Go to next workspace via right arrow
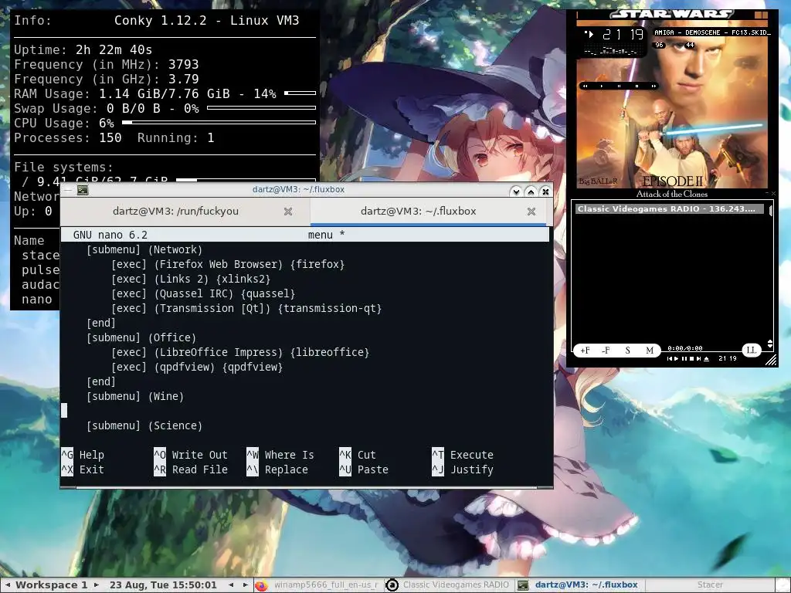This screenshot has width=791, height=593. pos(97,585)
